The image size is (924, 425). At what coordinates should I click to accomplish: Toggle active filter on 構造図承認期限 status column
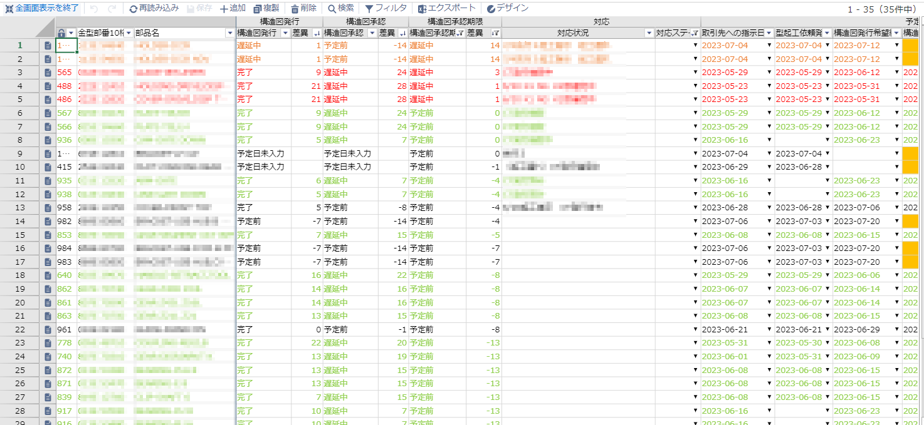[x=460, y=33]
